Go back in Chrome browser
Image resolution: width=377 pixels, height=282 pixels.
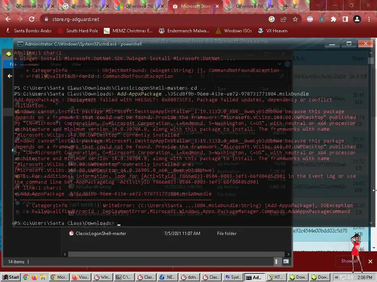8,19
